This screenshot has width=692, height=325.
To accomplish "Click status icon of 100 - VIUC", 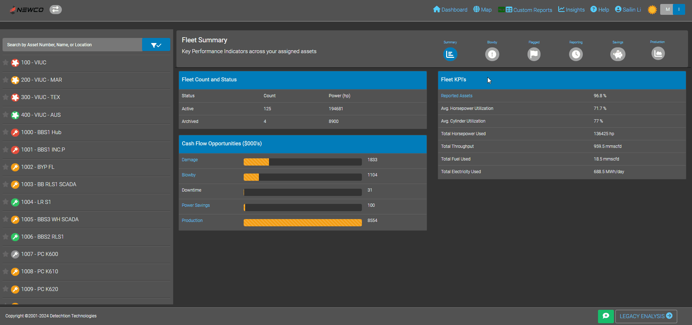I will click(x=15, y=63).
